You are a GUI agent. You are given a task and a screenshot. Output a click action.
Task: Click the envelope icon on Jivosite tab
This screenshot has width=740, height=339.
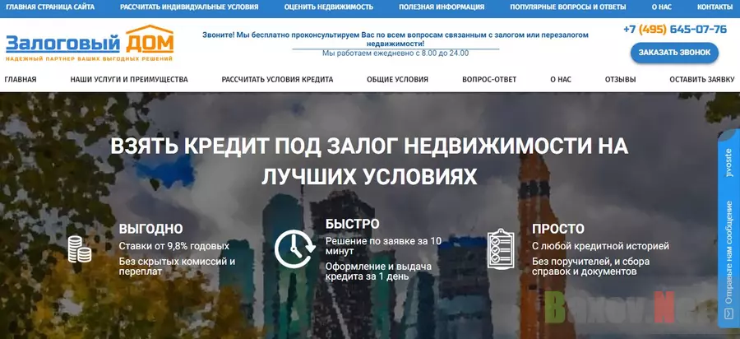728,313
